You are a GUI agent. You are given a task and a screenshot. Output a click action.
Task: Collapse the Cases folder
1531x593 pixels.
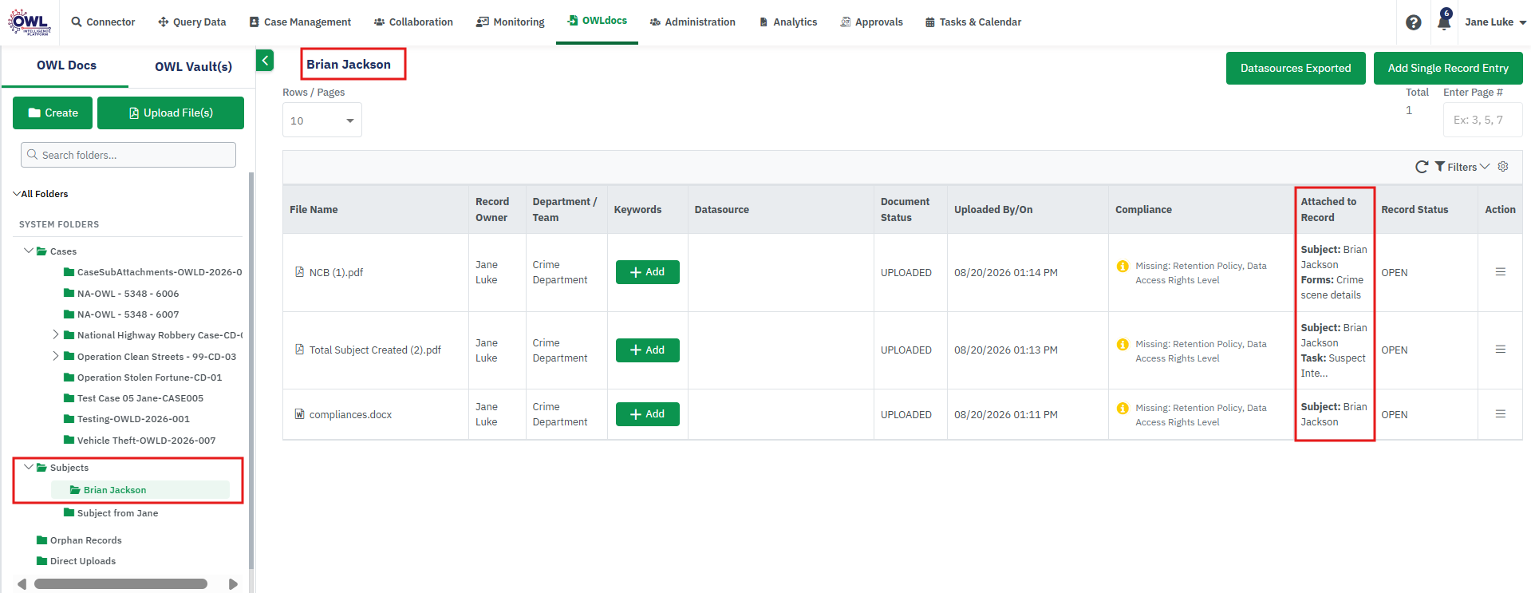pyautogui.click(x=29, y=251)
